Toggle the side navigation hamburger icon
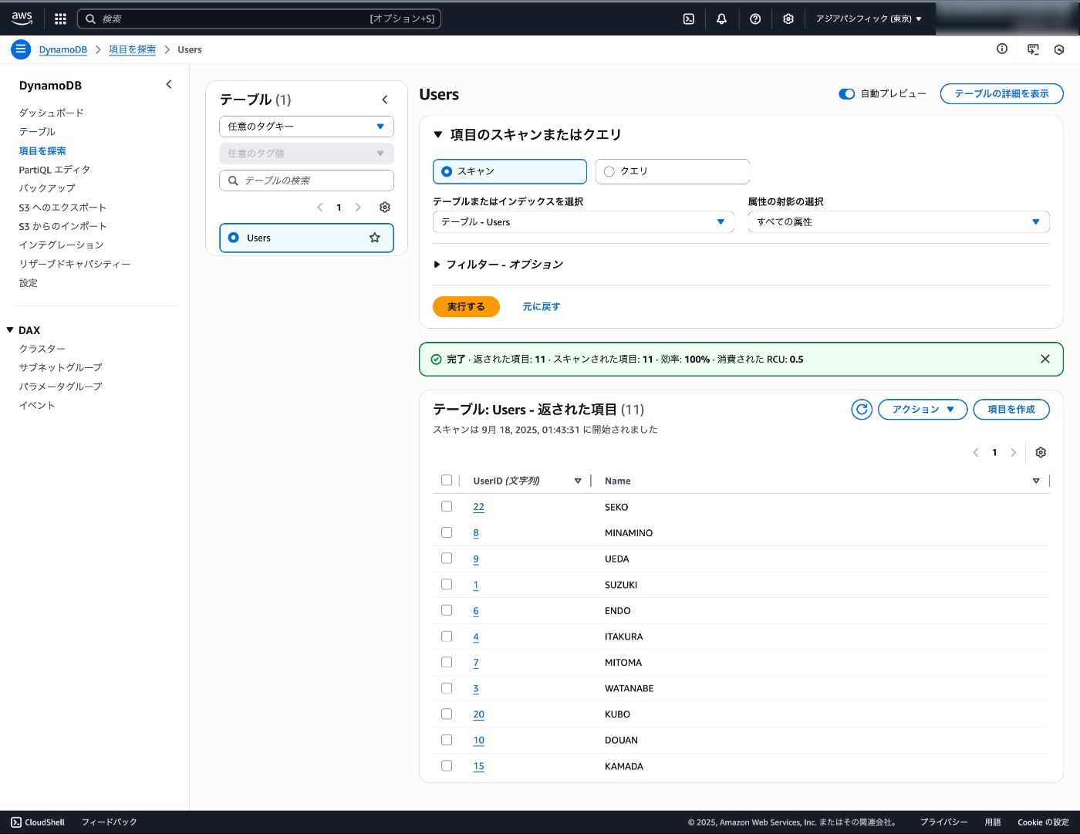This screenshot has height=834, width=1080. 21,49
